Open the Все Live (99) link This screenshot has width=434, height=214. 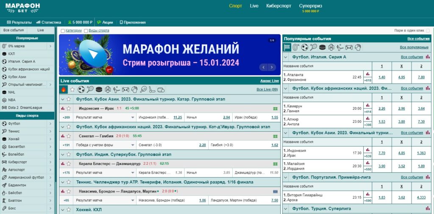[x=267, y=89]
